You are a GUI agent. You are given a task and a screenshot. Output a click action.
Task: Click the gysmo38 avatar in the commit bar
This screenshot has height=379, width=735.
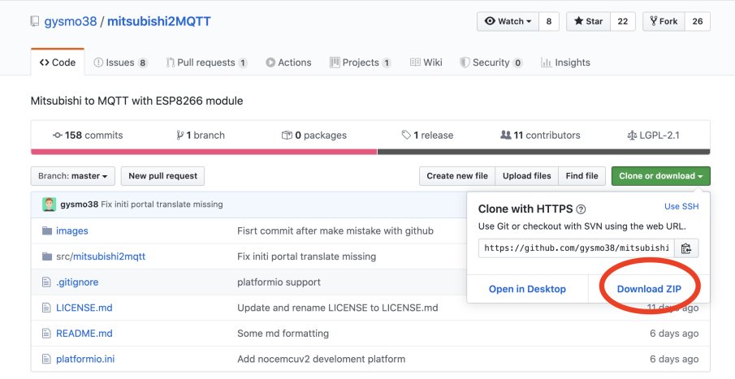pos(50,205)
